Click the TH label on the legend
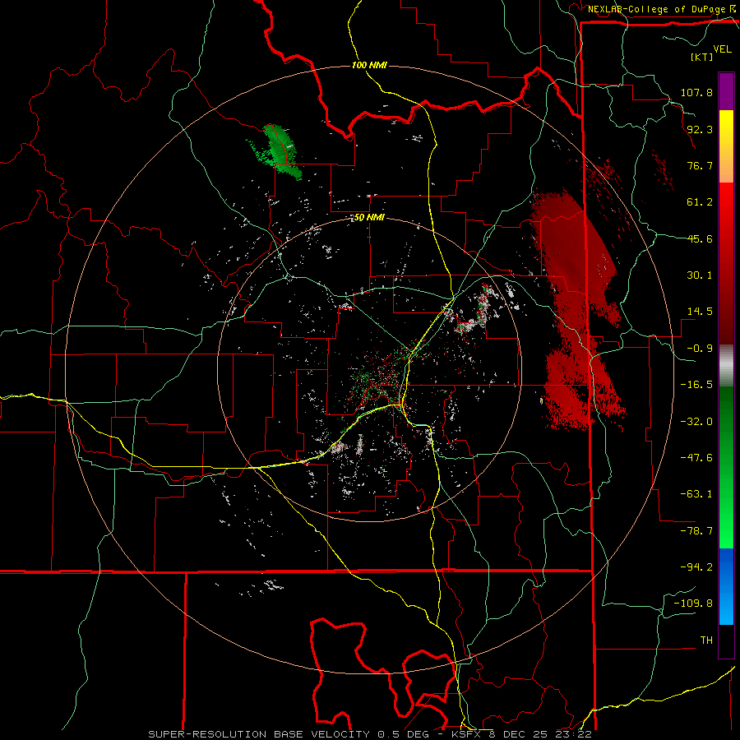 click(x=706, y=641)
